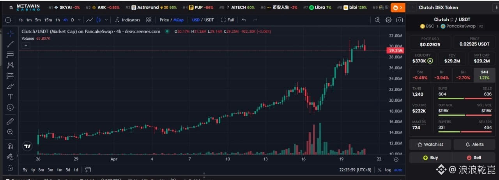Switch chart display to MCap
Image resolution: width=499 pixels, height=180 pixels.
coord(179,20)
